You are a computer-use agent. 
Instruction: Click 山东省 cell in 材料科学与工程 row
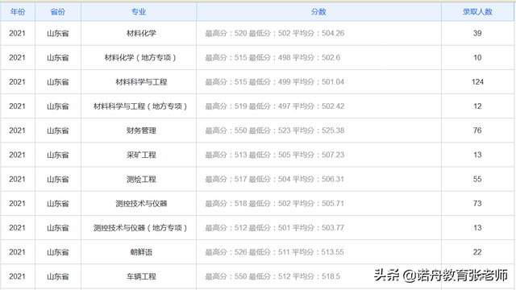(58, 82)
